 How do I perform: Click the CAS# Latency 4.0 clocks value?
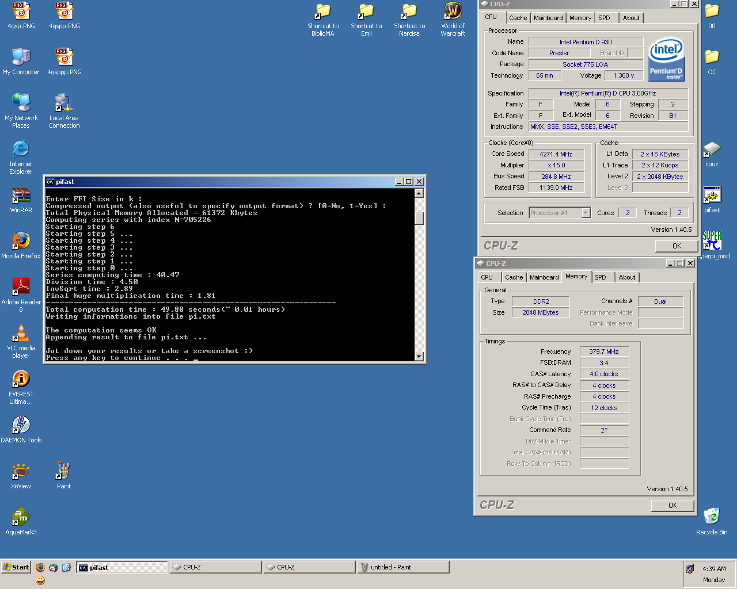click(604, 374)
